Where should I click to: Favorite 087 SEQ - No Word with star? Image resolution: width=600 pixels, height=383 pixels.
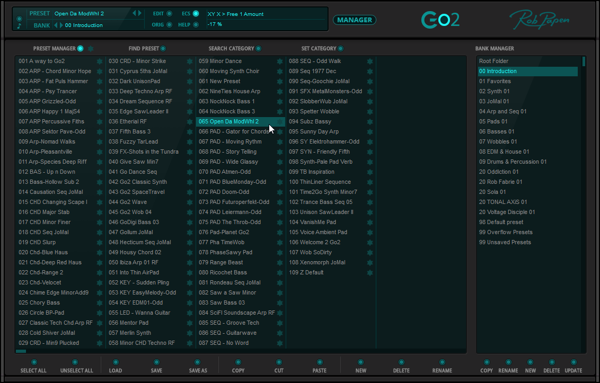tap(280, 343)
